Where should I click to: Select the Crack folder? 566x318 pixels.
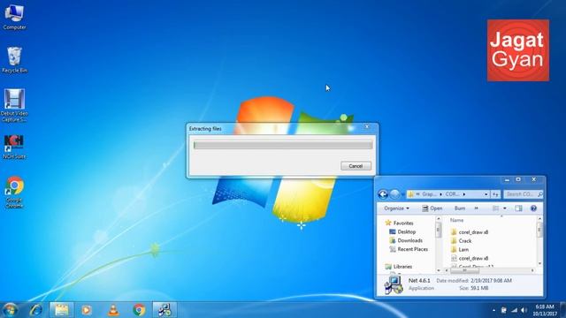tap(461, 241)
